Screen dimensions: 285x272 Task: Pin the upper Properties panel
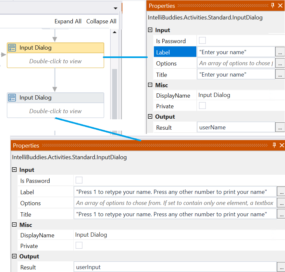point(273,6)
